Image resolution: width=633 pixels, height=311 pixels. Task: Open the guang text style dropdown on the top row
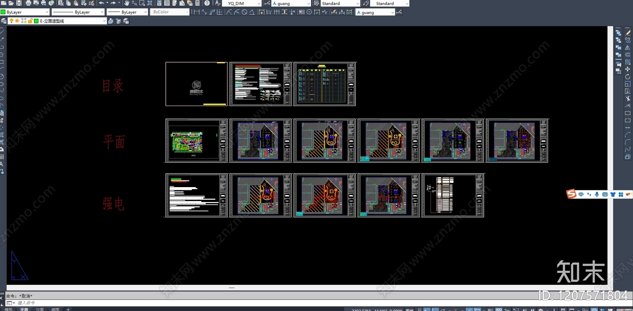(292, 3)
